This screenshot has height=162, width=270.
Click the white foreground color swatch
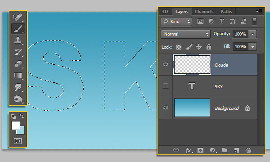[16, 126]
